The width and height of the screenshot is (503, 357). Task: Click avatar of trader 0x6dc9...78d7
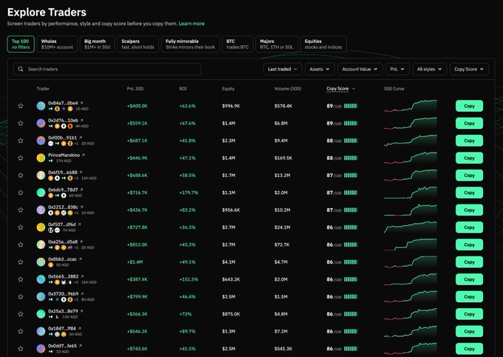41,193
